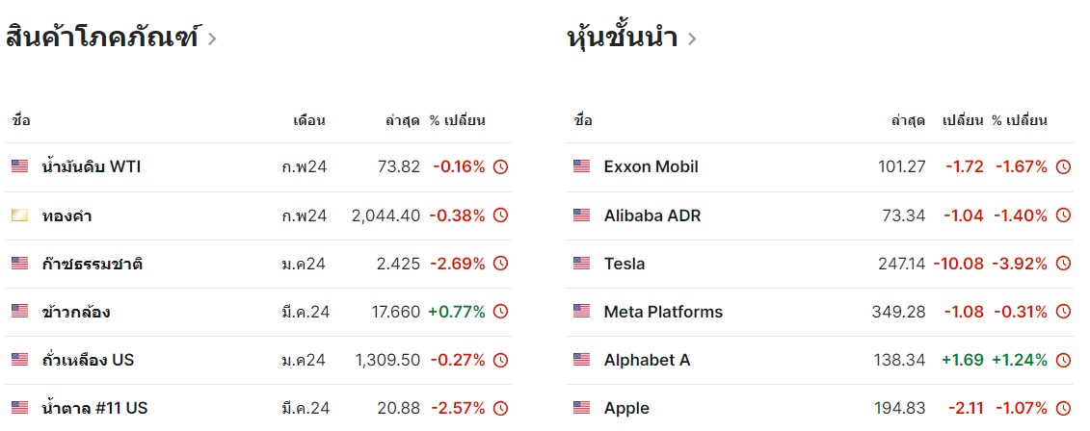Expand the สินค้าโภคภัณฑ์ section chevron
This screenshot has width=1090, height=431.
[212, 38]
